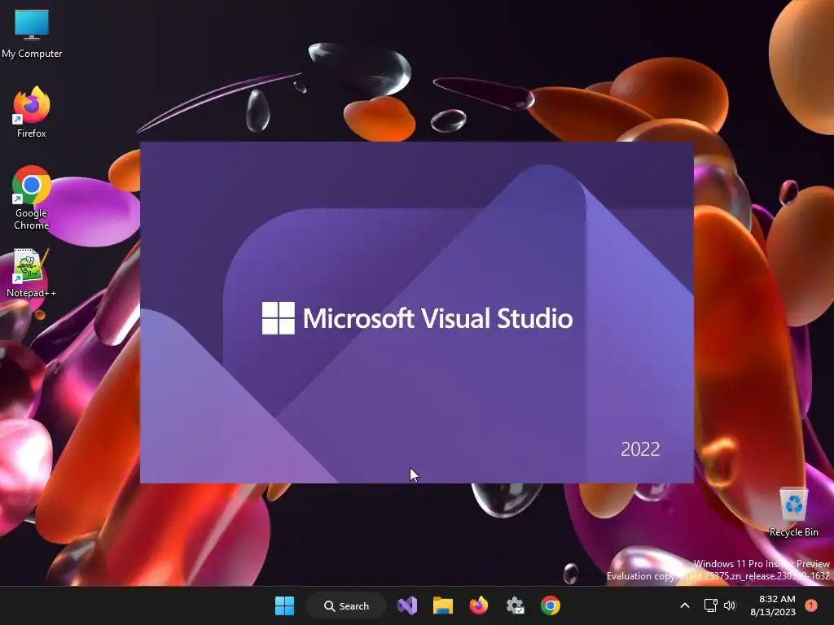
Task: Select the Google Chrome desktop shortcut
Action: tap(32, 198)
